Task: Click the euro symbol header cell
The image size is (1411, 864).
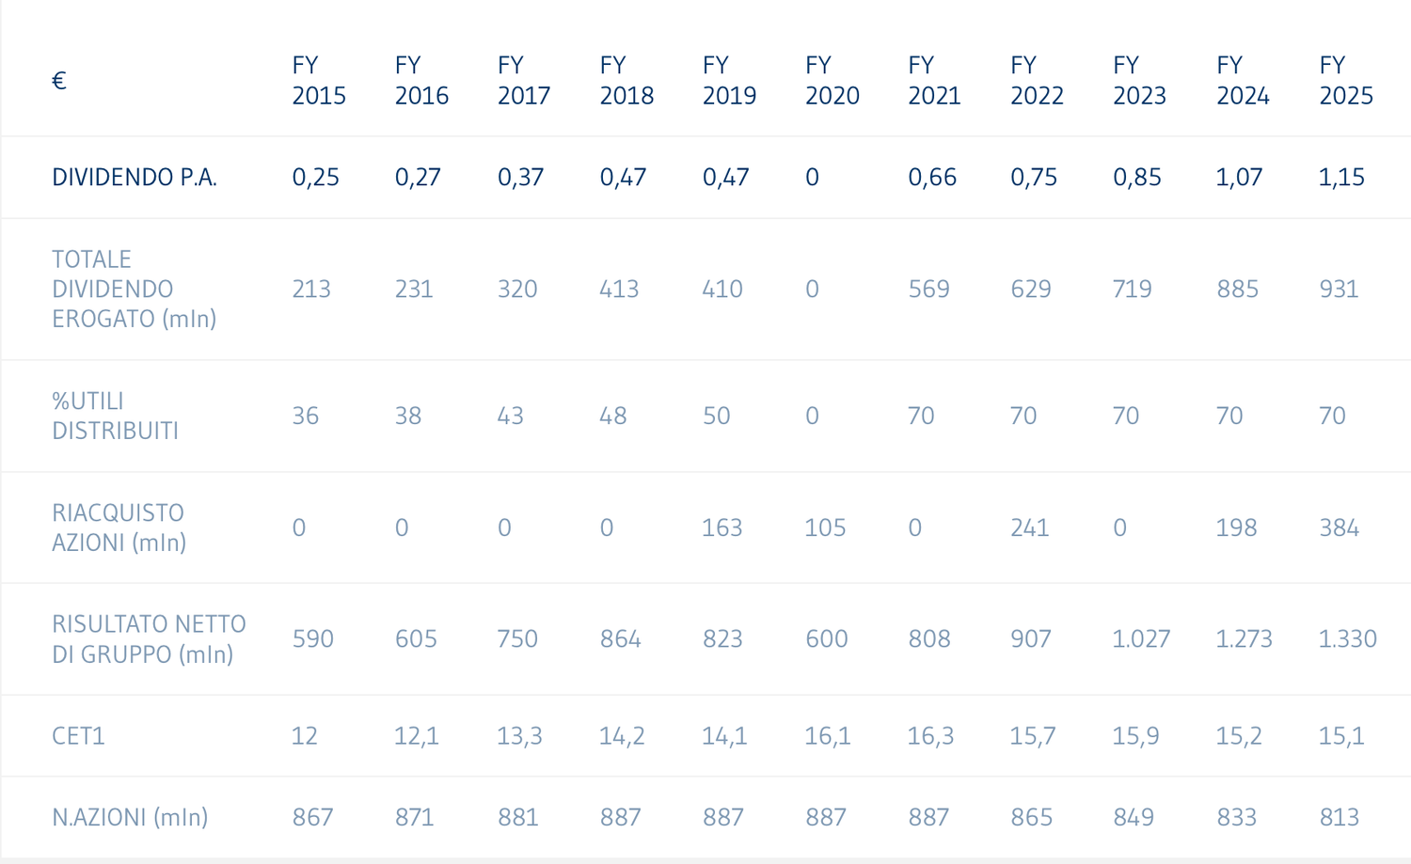Action: 59,81
